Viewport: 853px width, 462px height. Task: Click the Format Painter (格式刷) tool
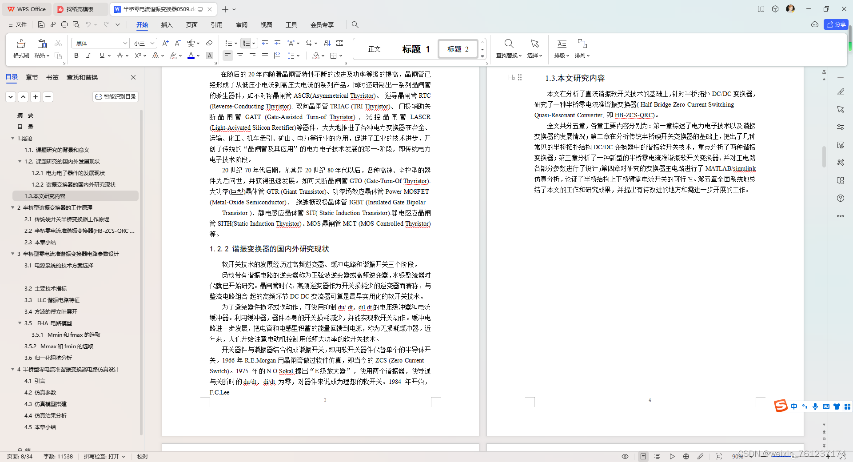pos(21,48)
